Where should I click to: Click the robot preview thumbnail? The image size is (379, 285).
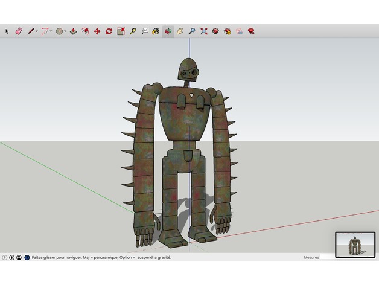[x=355, y=245]
